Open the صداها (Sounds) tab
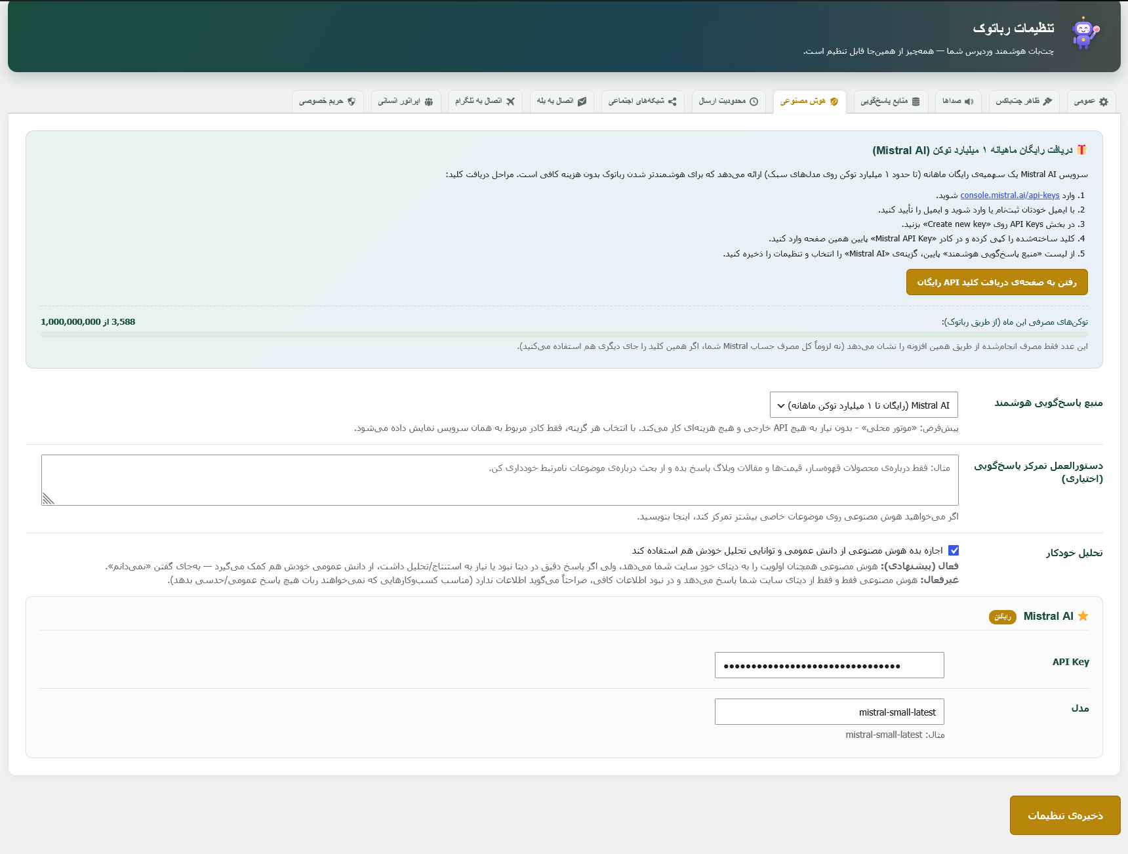Screen dimensions: 1128x854 [x=958, y=102]
